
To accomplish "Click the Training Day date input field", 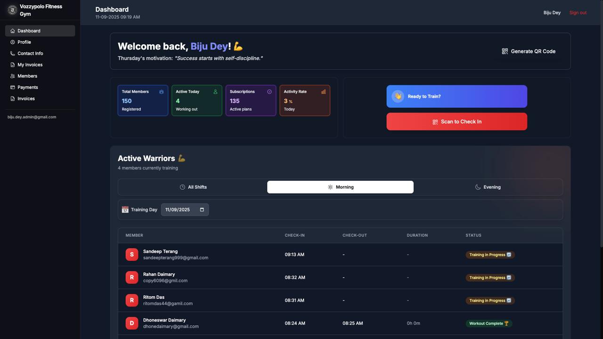I will tap(179, 210).
